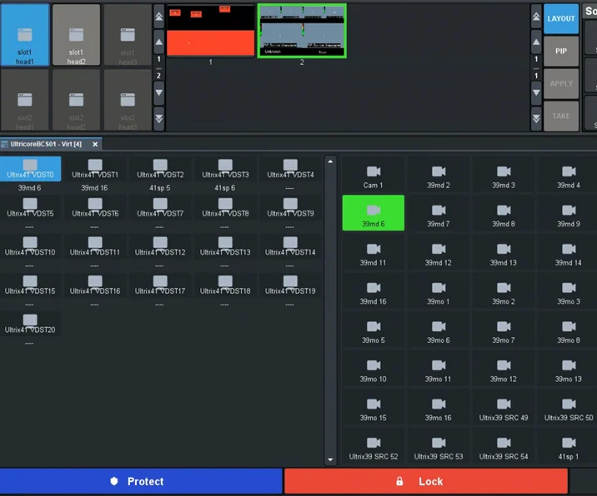Viewport: 597px width, 496px height.
Task: Select the 39mo 15 source
Action: coord(374,407)
